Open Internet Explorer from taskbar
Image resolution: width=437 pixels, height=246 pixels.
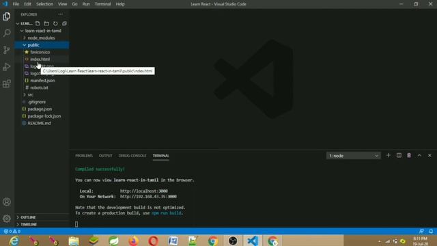pyautogui.click(x=14, y=241)
